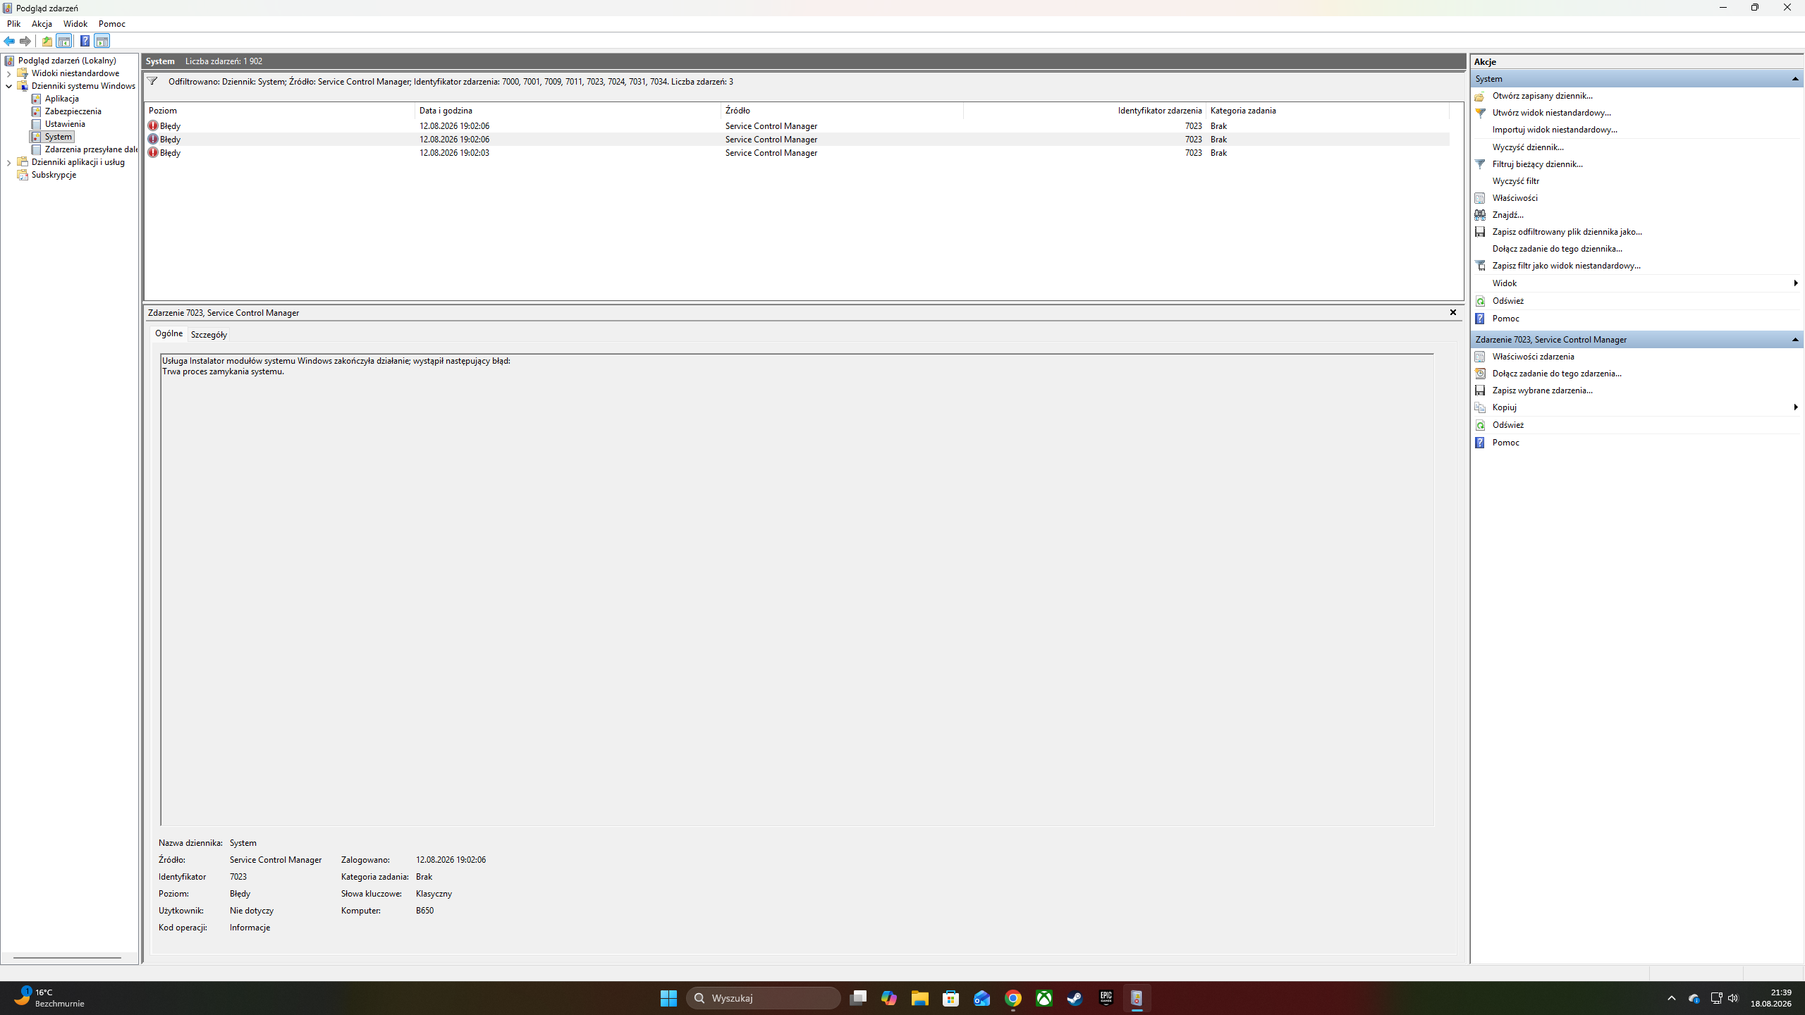
Task: Open Steam from the taskbar
Action: [x=1075, y=998]
